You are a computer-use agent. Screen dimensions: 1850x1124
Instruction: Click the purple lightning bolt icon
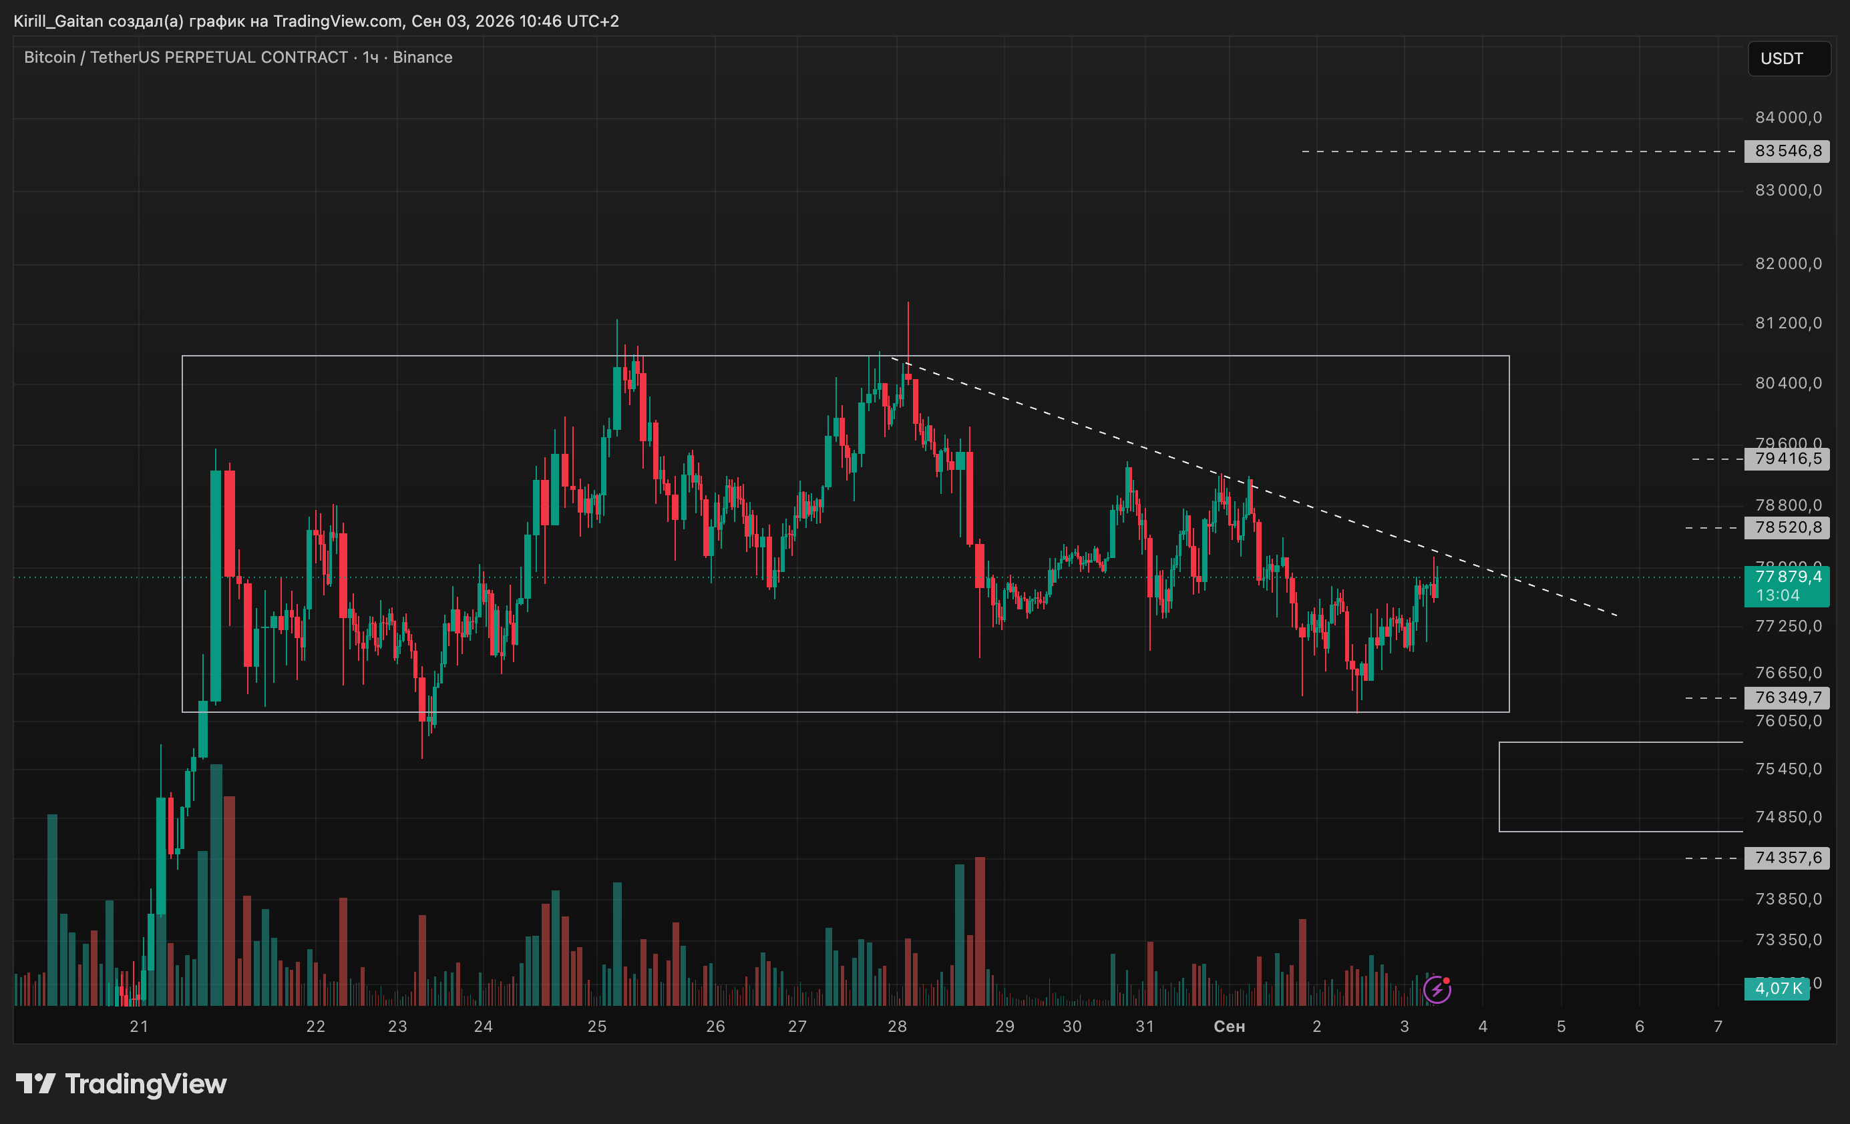1437,990
